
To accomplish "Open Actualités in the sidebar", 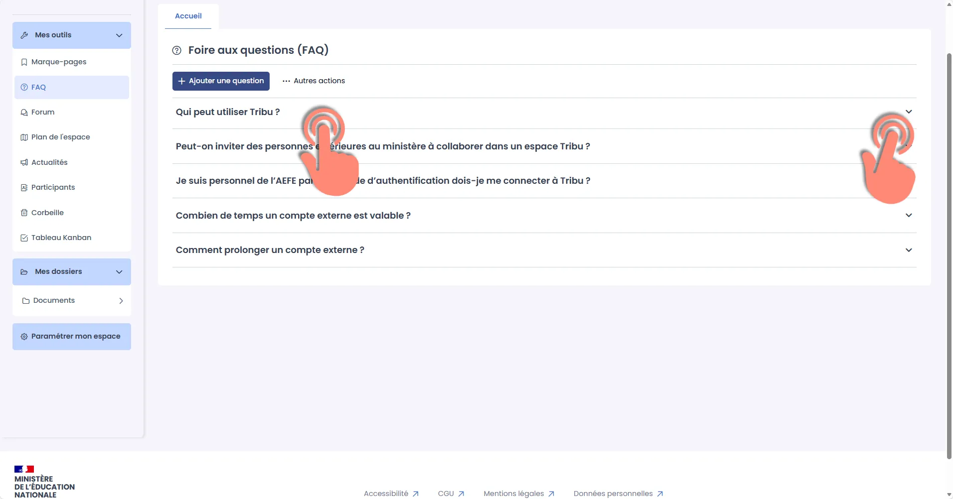I will click(x=72, y=162).
